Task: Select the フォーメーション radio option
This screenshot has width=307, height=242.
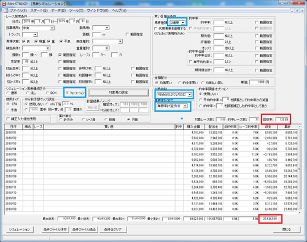Action: point(75,93)
